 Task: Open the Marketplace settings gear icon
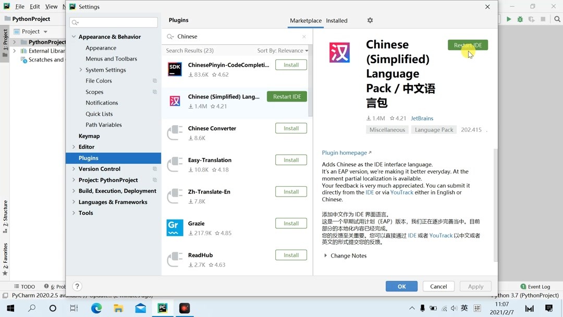(x=370, y=20)
